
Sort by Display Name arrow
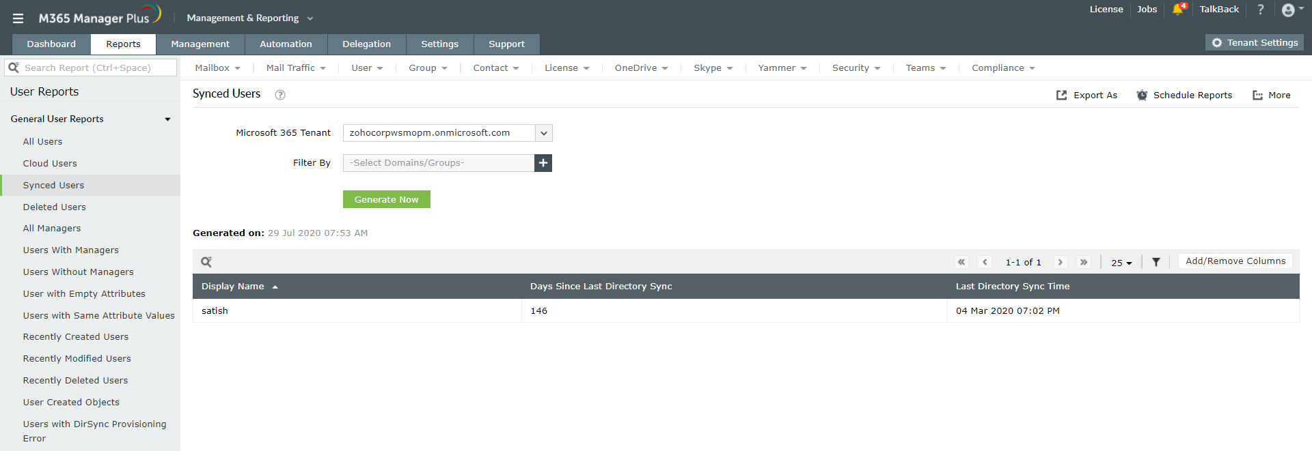tap(275, 287)
